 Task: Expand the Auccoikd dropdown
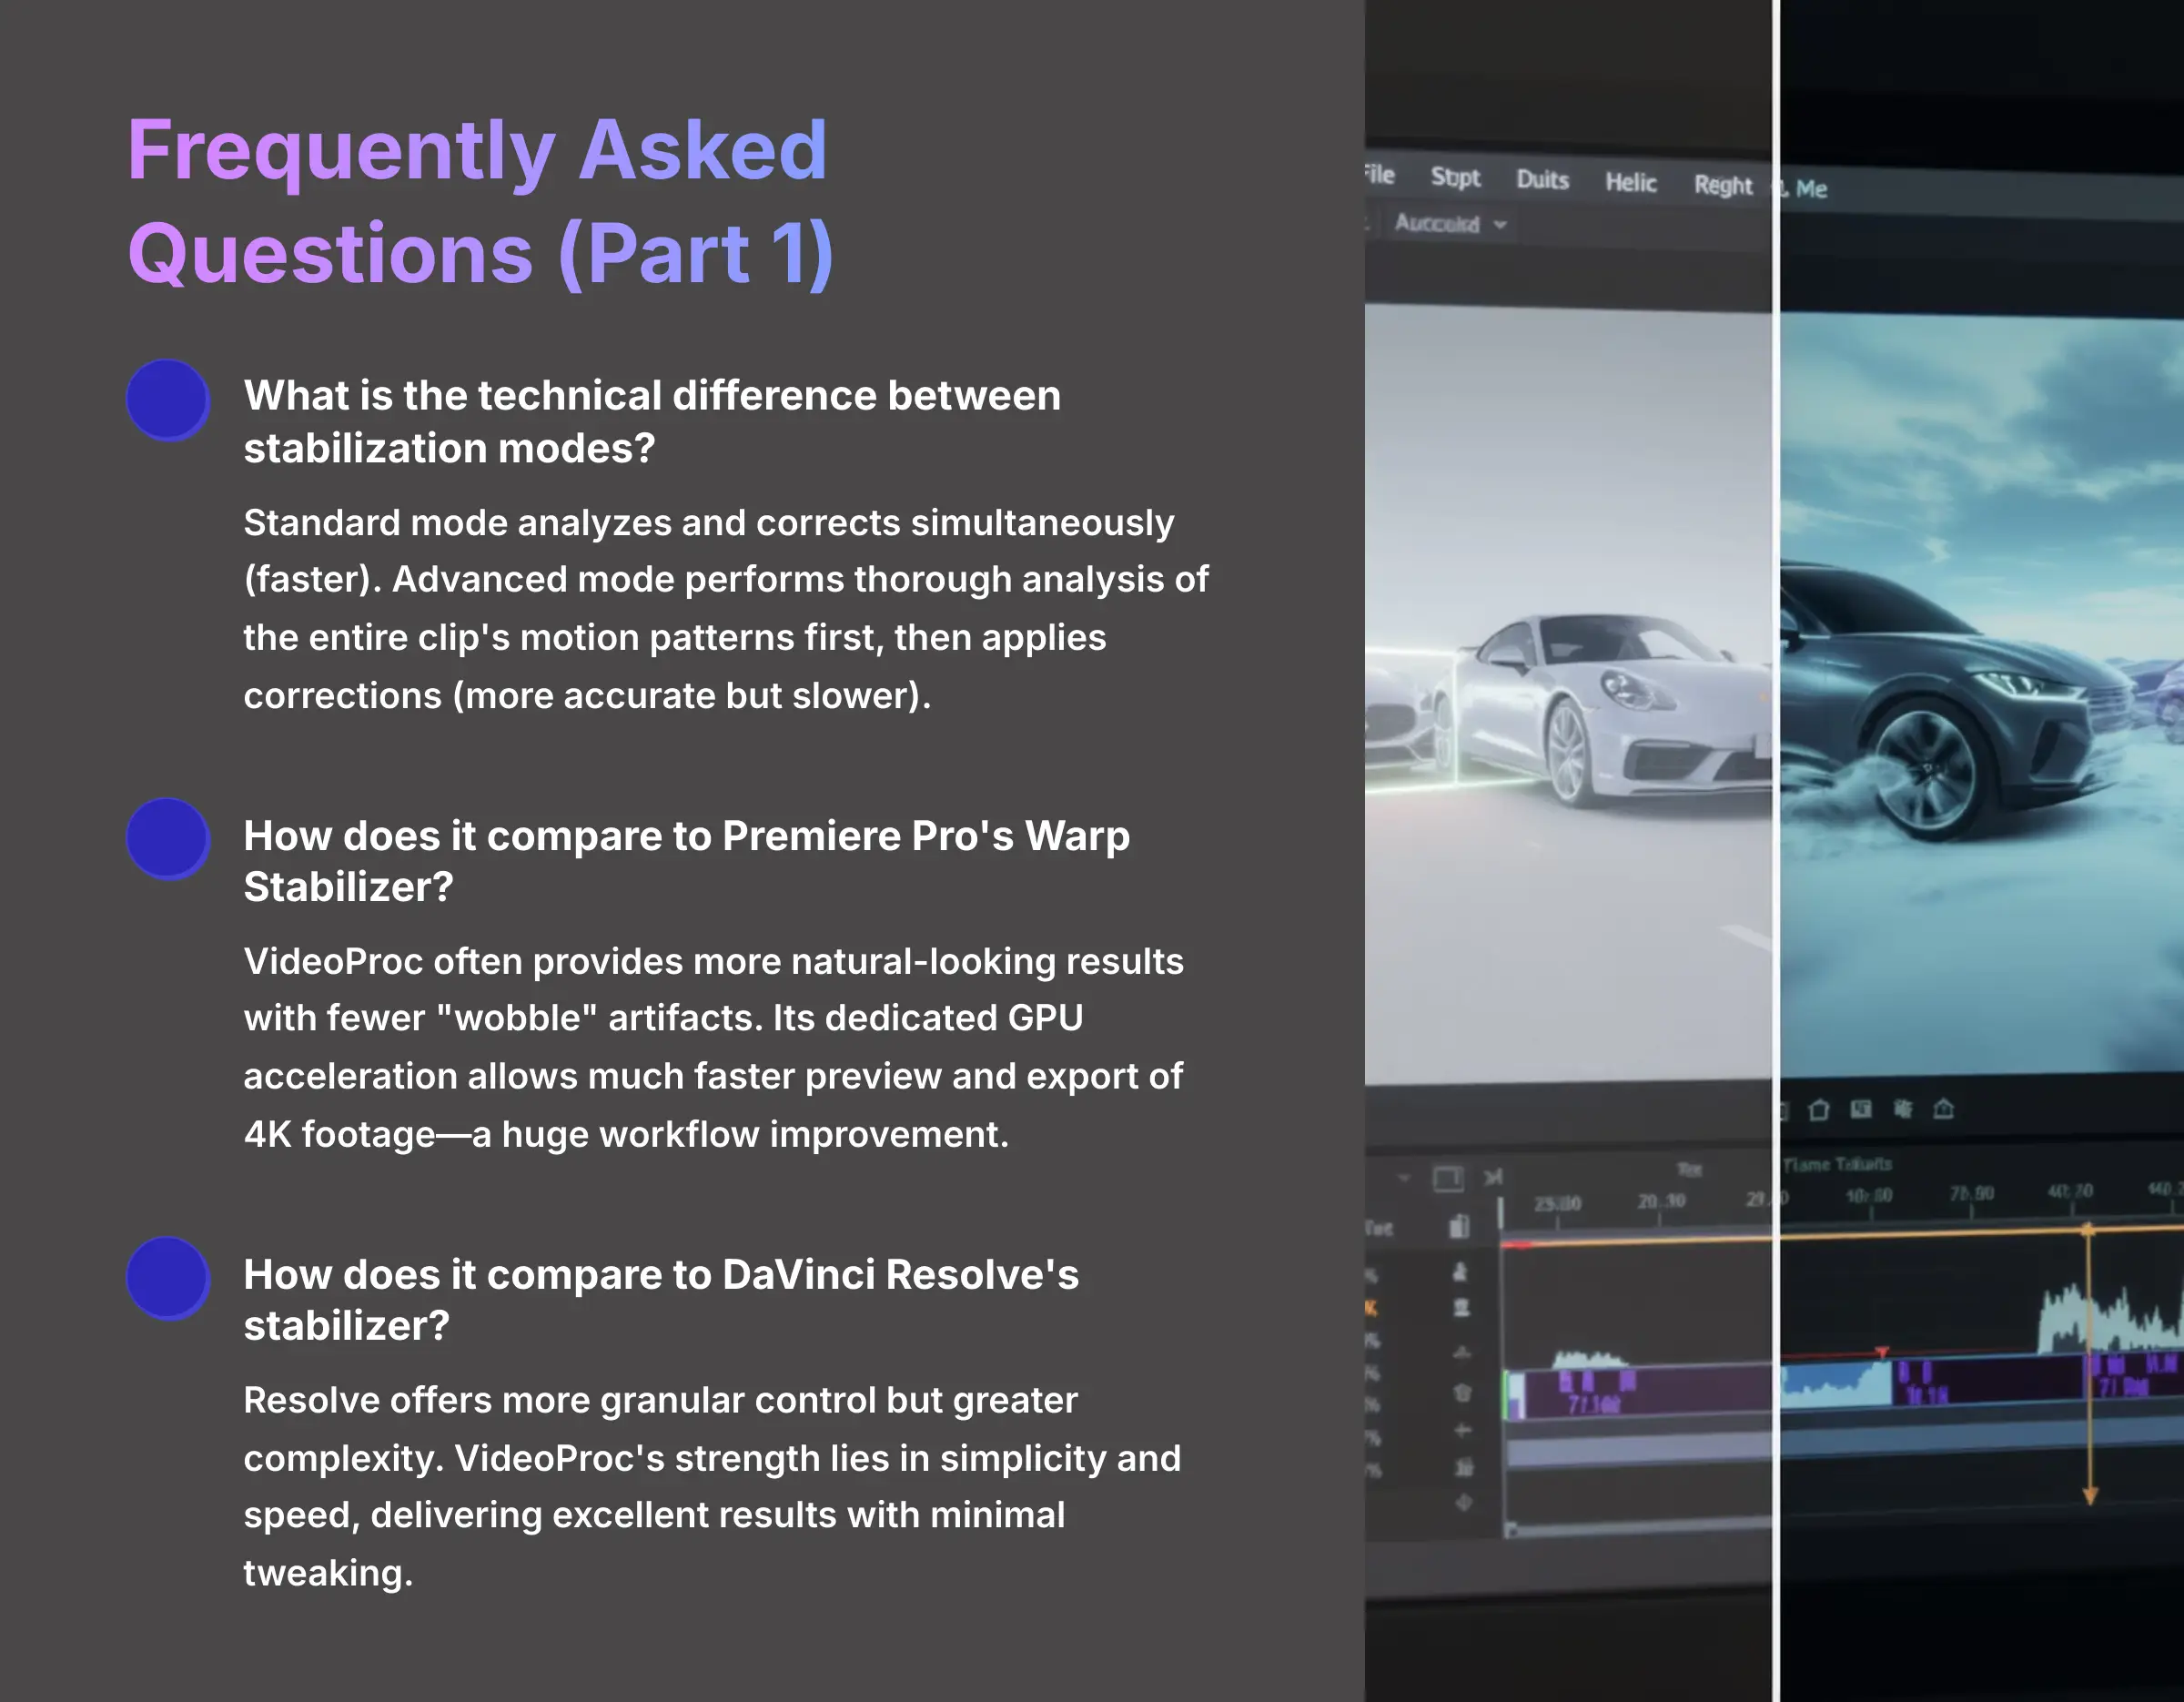(1450, 224)
